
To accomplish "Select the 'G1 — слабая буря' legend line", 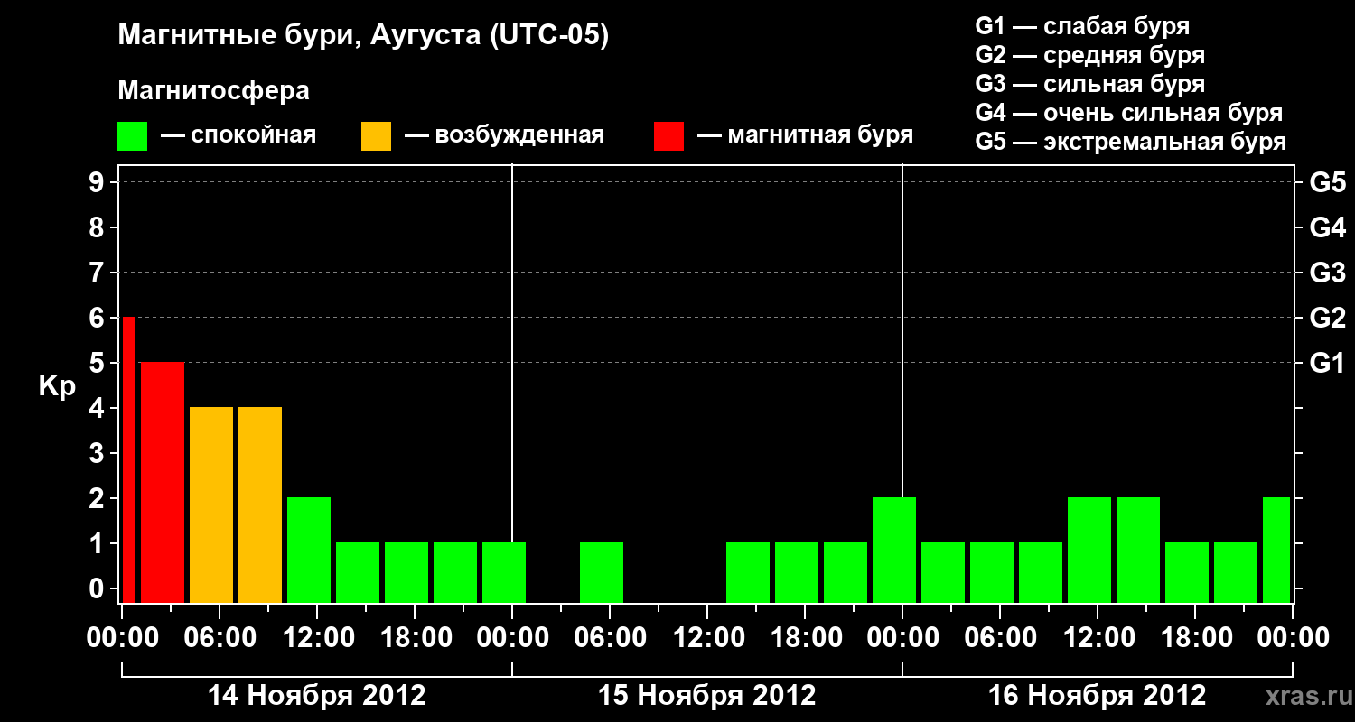I will click(1082, 26).
